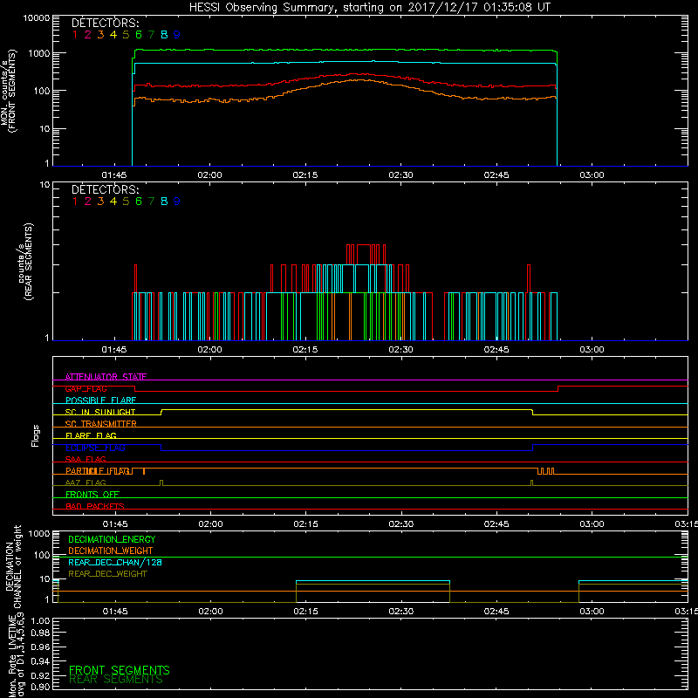Screen dimensions: 698x698
Task: Click the DECIMATION_ENERGY legend entry
Action: coord(112,539)
